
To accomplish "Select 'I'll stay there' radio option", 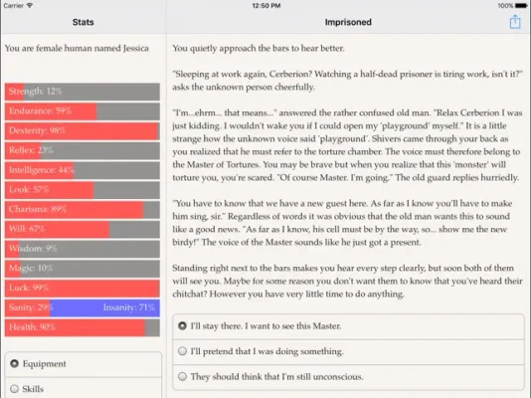I will tap(348, 326).
